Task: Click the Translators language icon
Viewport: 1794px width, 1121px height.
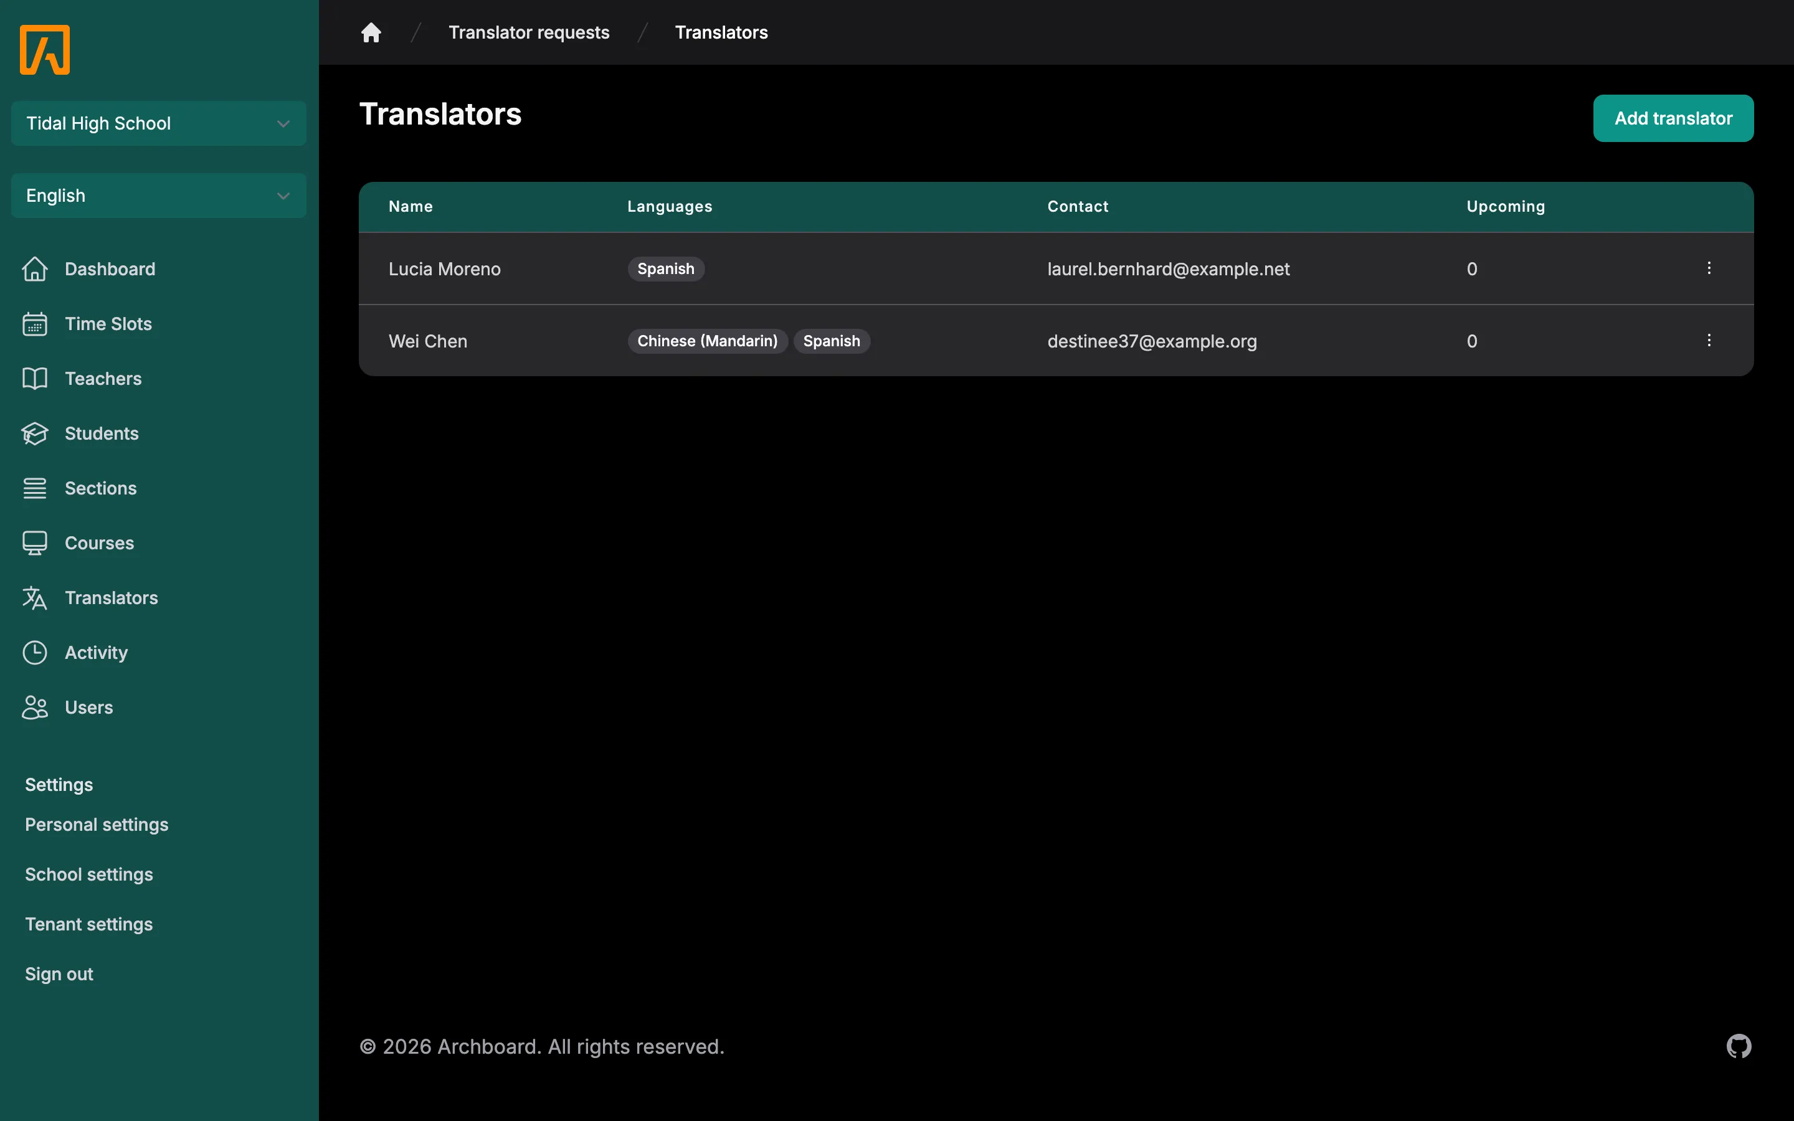Action: (35, 598)
